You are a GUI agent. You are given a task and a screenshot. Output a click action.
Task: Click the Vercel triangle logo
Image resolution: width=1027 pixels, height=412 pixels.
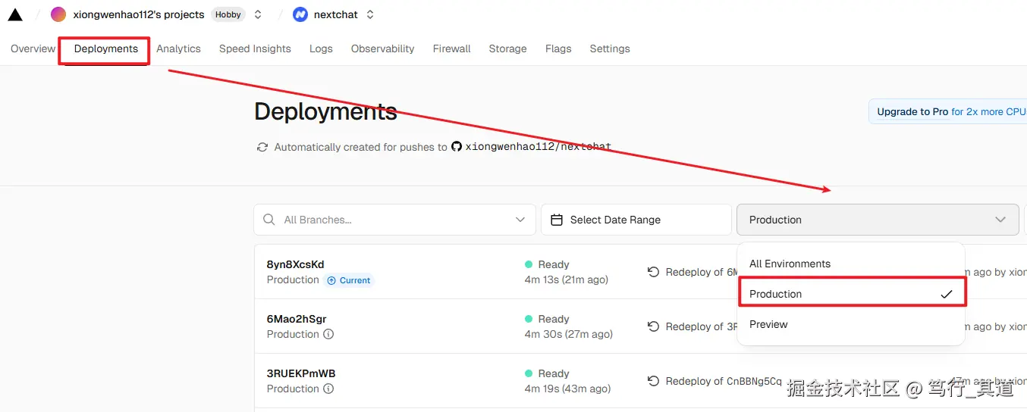tap(15, 14)
